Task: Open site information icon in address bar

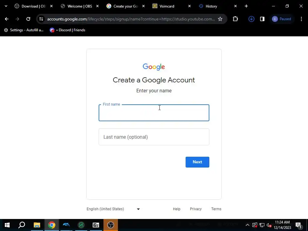Action: (41, 19)
